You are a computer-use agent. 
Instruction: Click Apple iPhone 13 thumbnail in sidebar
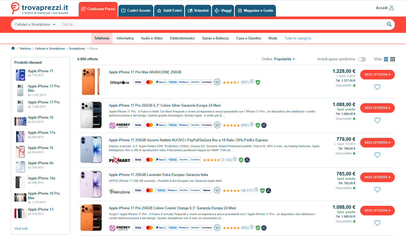(x=20, y=213)
